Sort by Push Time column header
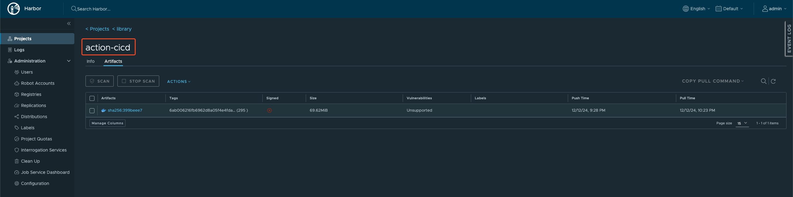793x197 pixels. coord(580,98)
